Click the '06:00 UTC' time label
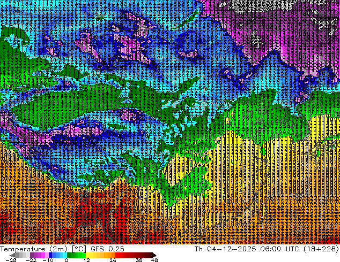Viewport: 340px width, 262px height. click(x=281, y=249)
